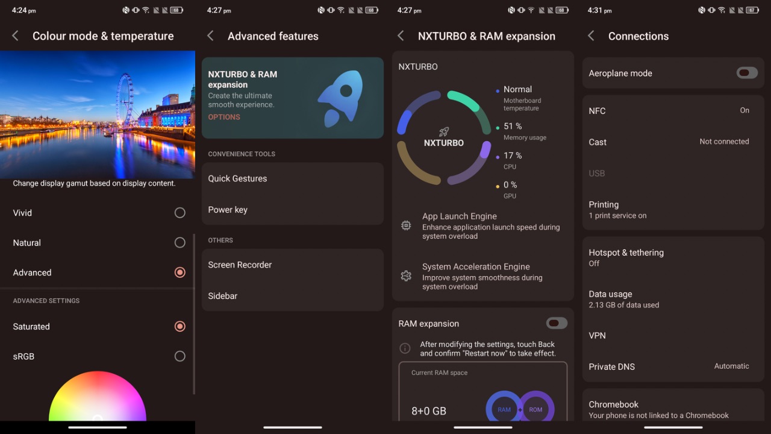The height and width of the screenshot is (434, 771).
Task: Tap App Launch Engine option
Action: click(x=483, y=225)
